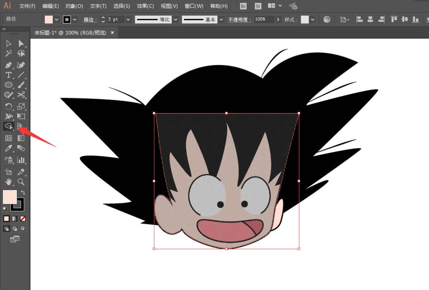
Task: Click Horizontal Align Left icon
Action: tap(359, 19)
